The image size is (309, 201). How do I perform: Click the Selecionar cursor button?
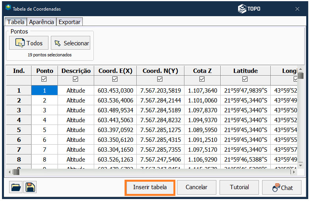[x=71, y=43]
